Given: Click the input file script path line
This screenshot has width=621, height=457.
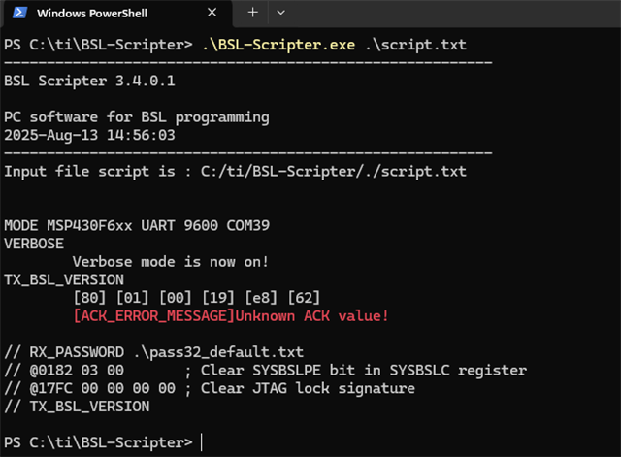Looking at the screenshot, I should point(235,171).
